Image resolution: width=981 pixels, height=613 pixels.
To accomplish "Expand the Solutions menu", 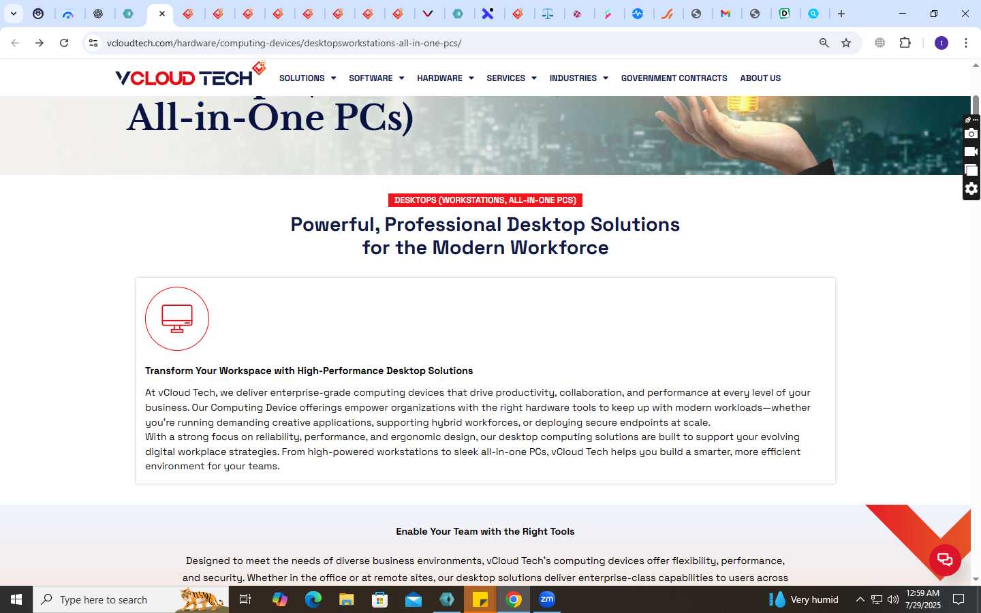I will pos(307,78).
